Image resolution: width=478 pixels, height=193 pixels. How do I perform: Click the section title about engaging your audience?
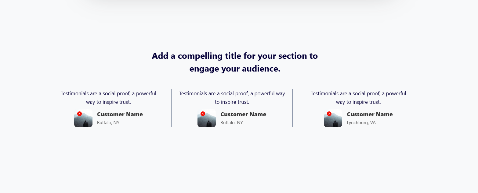[x=235, y=62]
